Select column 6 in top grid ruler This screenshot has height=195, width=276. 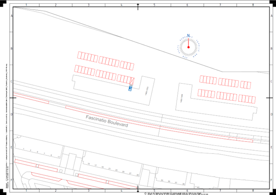187,5
